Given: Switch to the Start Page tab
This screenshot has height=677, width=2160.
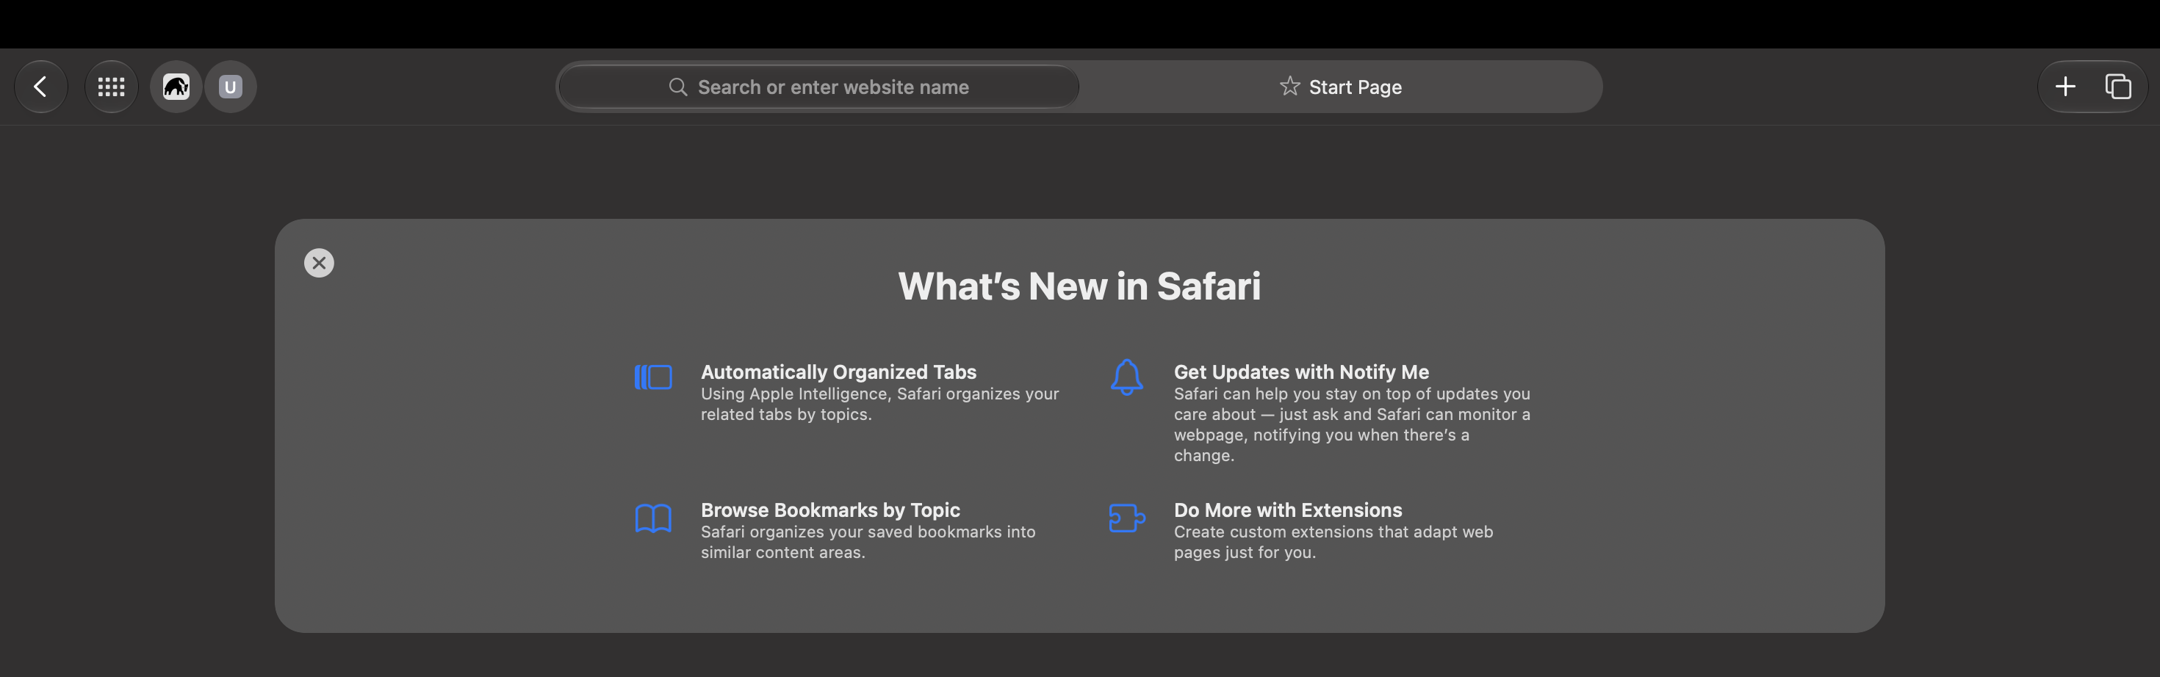Looking at the screenshot, I should point(1340,87).
